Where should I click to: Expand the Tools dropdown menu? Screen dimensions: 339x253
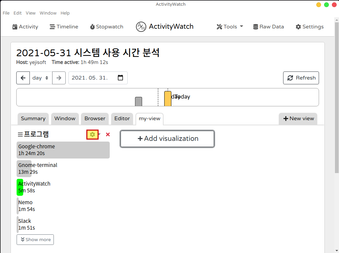230,27
